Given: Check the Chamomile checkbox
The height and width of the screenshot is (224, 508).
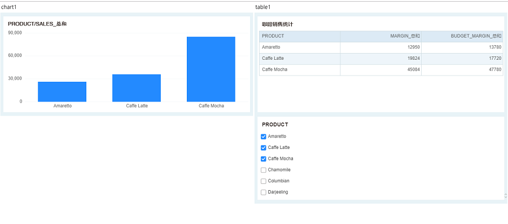Looking at the screenshot, I should 264,170.
